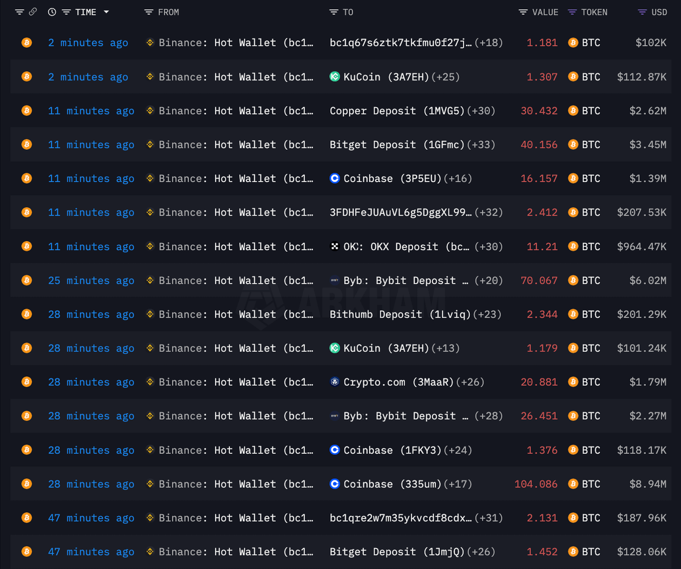Click the value 70.067
Screen dimensions: 681x569
(539, 280)
